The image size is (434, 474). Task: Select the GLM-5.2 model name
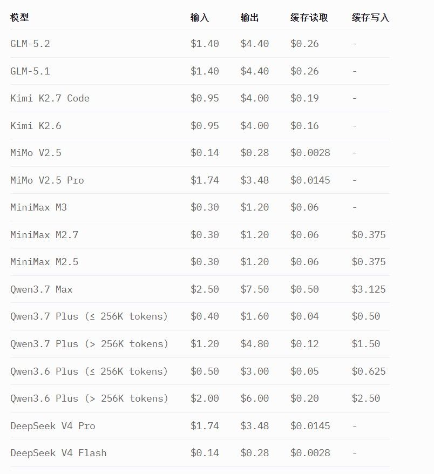[30, 44]
